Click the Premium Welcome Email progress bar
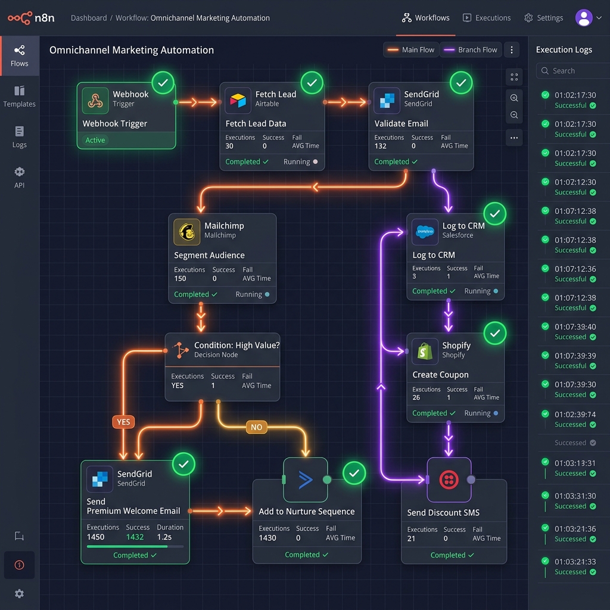 (x=135, y=547)
